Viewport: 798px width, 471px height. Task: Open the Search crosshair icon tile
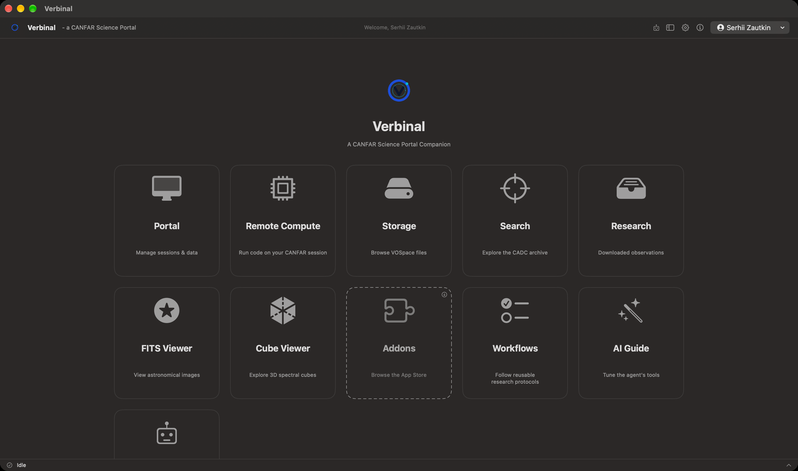pyautogui.click(x=515, y=220)
